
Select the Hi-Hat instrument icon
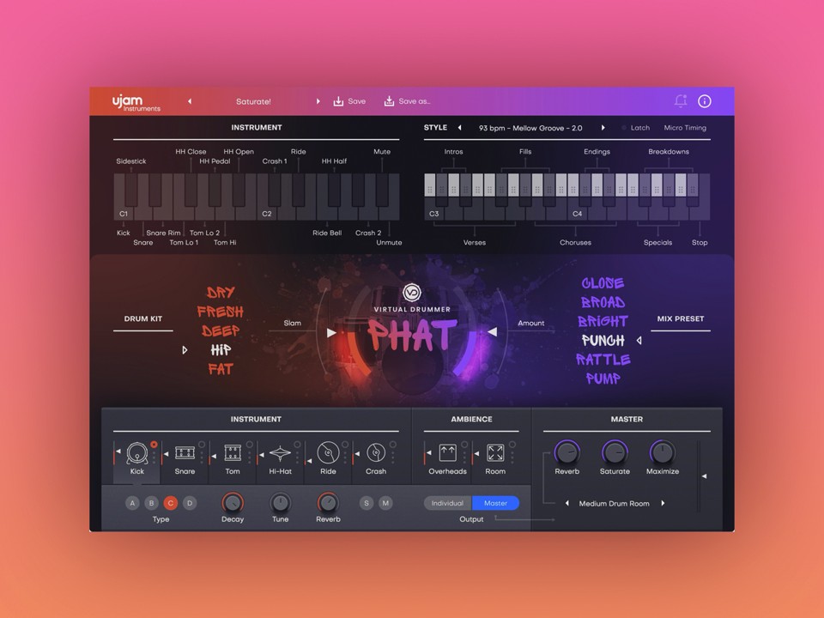click(280, 453)
